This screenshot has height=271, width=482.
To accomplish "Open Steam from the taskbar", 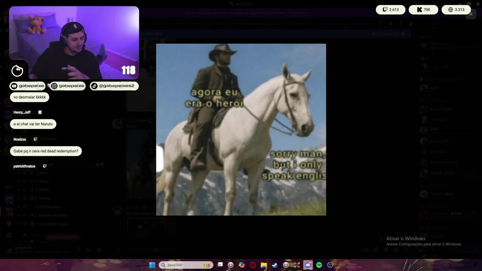I will tap(275, 265).
